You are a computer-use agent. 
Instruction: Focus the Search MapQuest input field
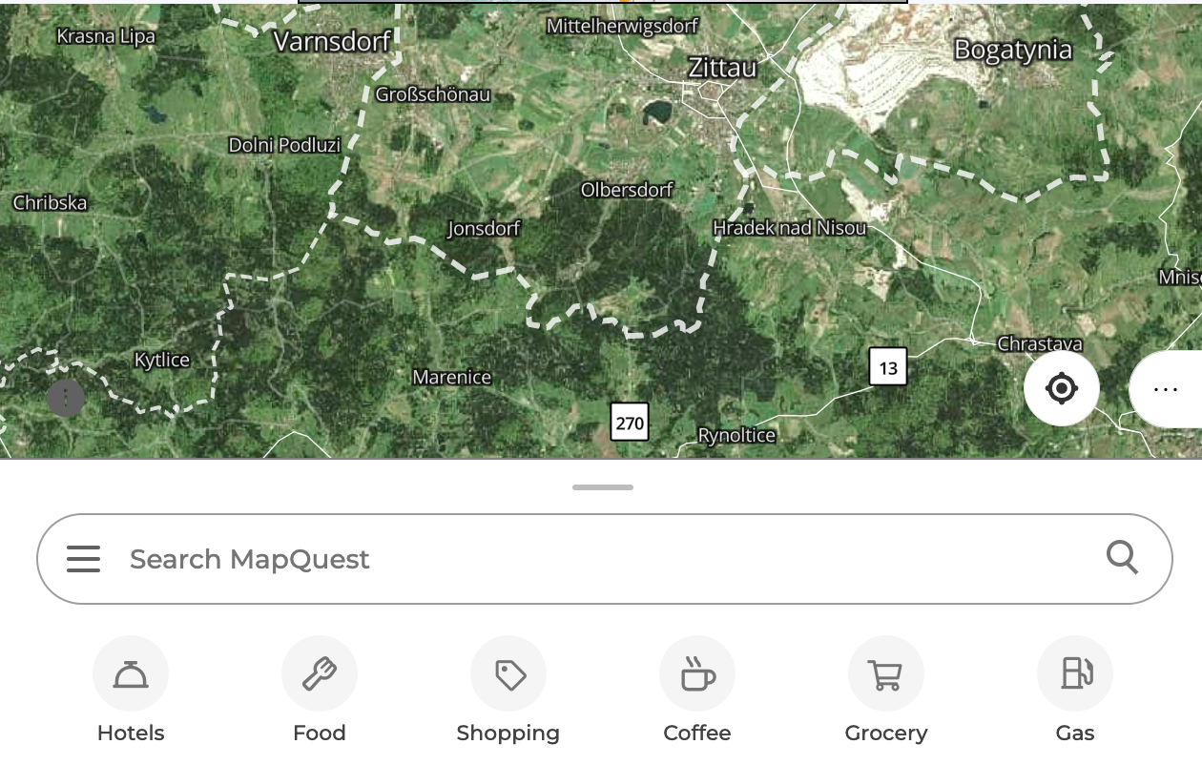click(x=605, y=559)
